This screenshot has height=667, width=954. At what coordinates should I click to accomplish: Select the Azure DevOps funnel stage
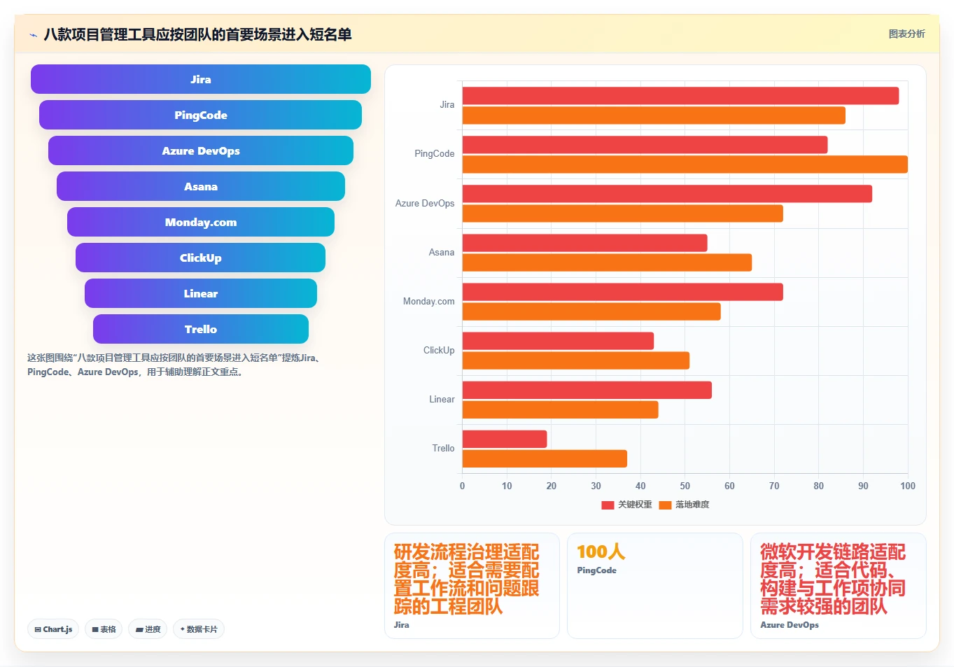[201, 150]
